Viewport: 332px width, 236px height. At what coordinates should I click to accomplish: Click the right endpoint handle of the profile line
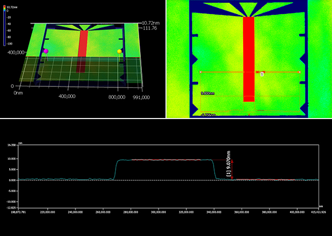pos(299,71)
